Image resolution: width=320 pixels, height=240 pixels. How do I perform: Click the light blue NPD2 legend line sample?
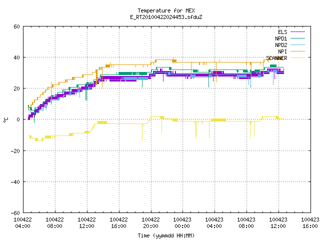(x=297, y=44)
